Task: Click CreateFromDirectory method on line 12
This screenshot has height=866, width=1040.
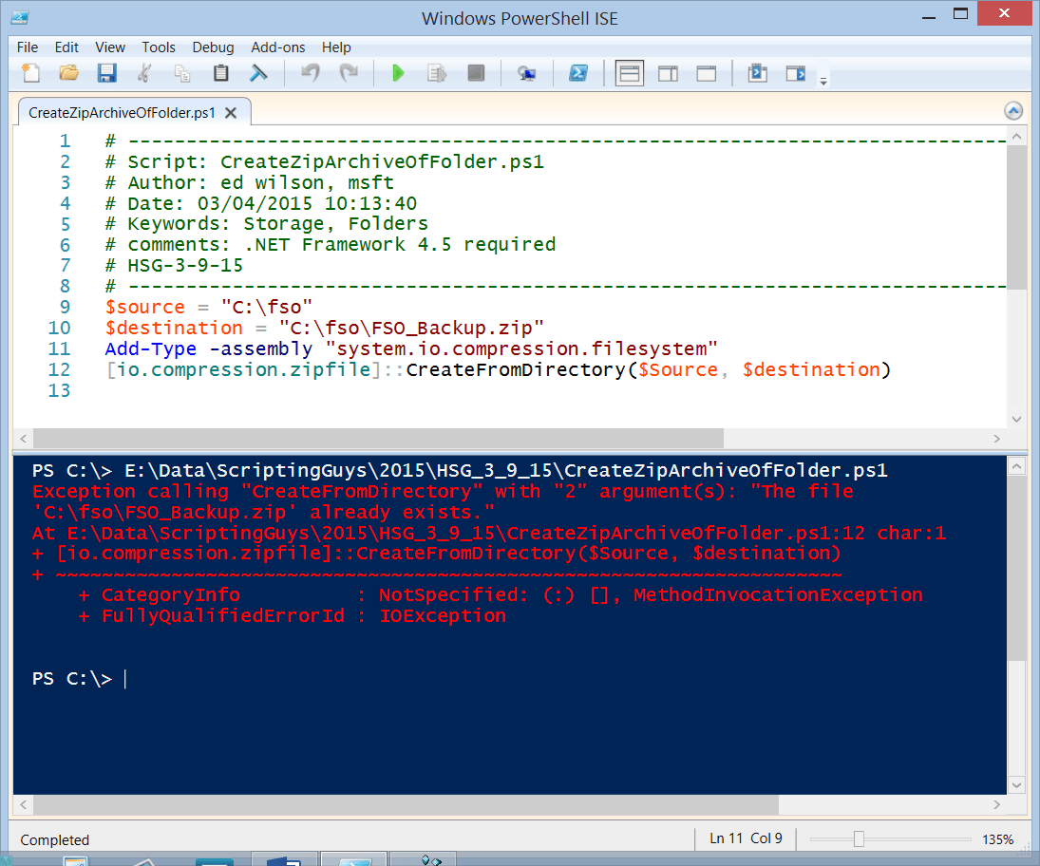Action: [516, 369]
